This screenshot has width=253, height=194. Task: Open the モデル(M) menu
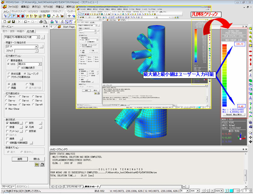pyautogui.click(x=48, y=7)
